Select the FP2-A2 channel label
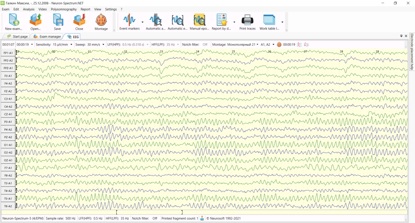Viewport: 415px width, 223px height. pos(8,61)
